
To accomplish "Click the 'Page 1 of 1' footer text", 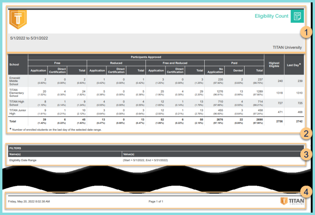I will click(x=156, y=201).
